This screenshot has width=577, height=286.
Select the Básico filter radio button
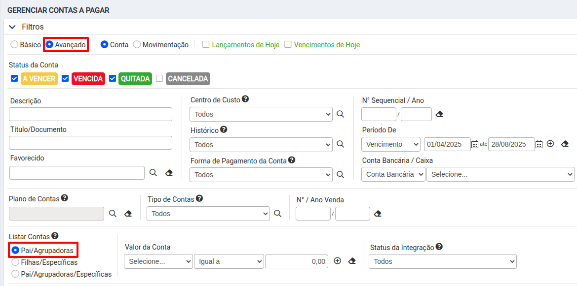click(14, 44)
